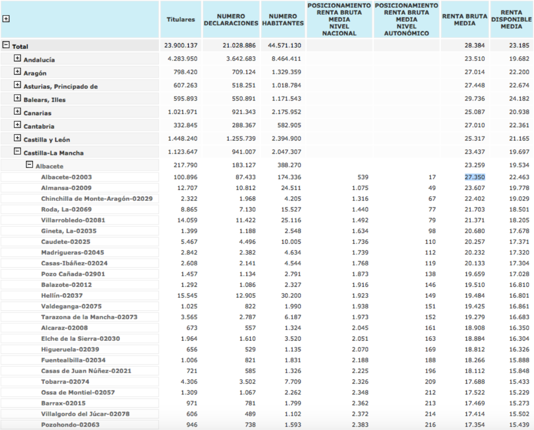
Task: Click Total habitantes value 44.571.130
Action: (285, 45)
